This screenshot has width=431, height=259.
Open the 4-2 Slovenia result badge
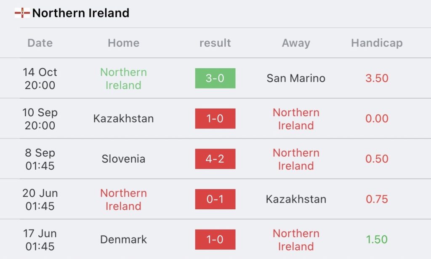click(215, 159)
